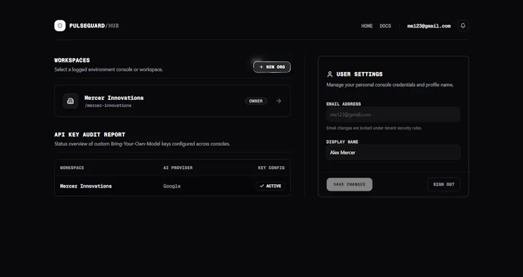523x277 pixels.
Task: Click the API Key Audit Report heading
Action: [90, 135]
